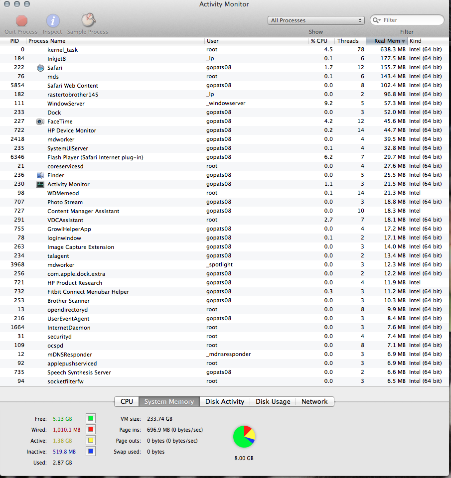Select mdworker owned by _spotlight
Image resolution: width=451 pixels, height=478 pixels.
click(x=224, y=265)
